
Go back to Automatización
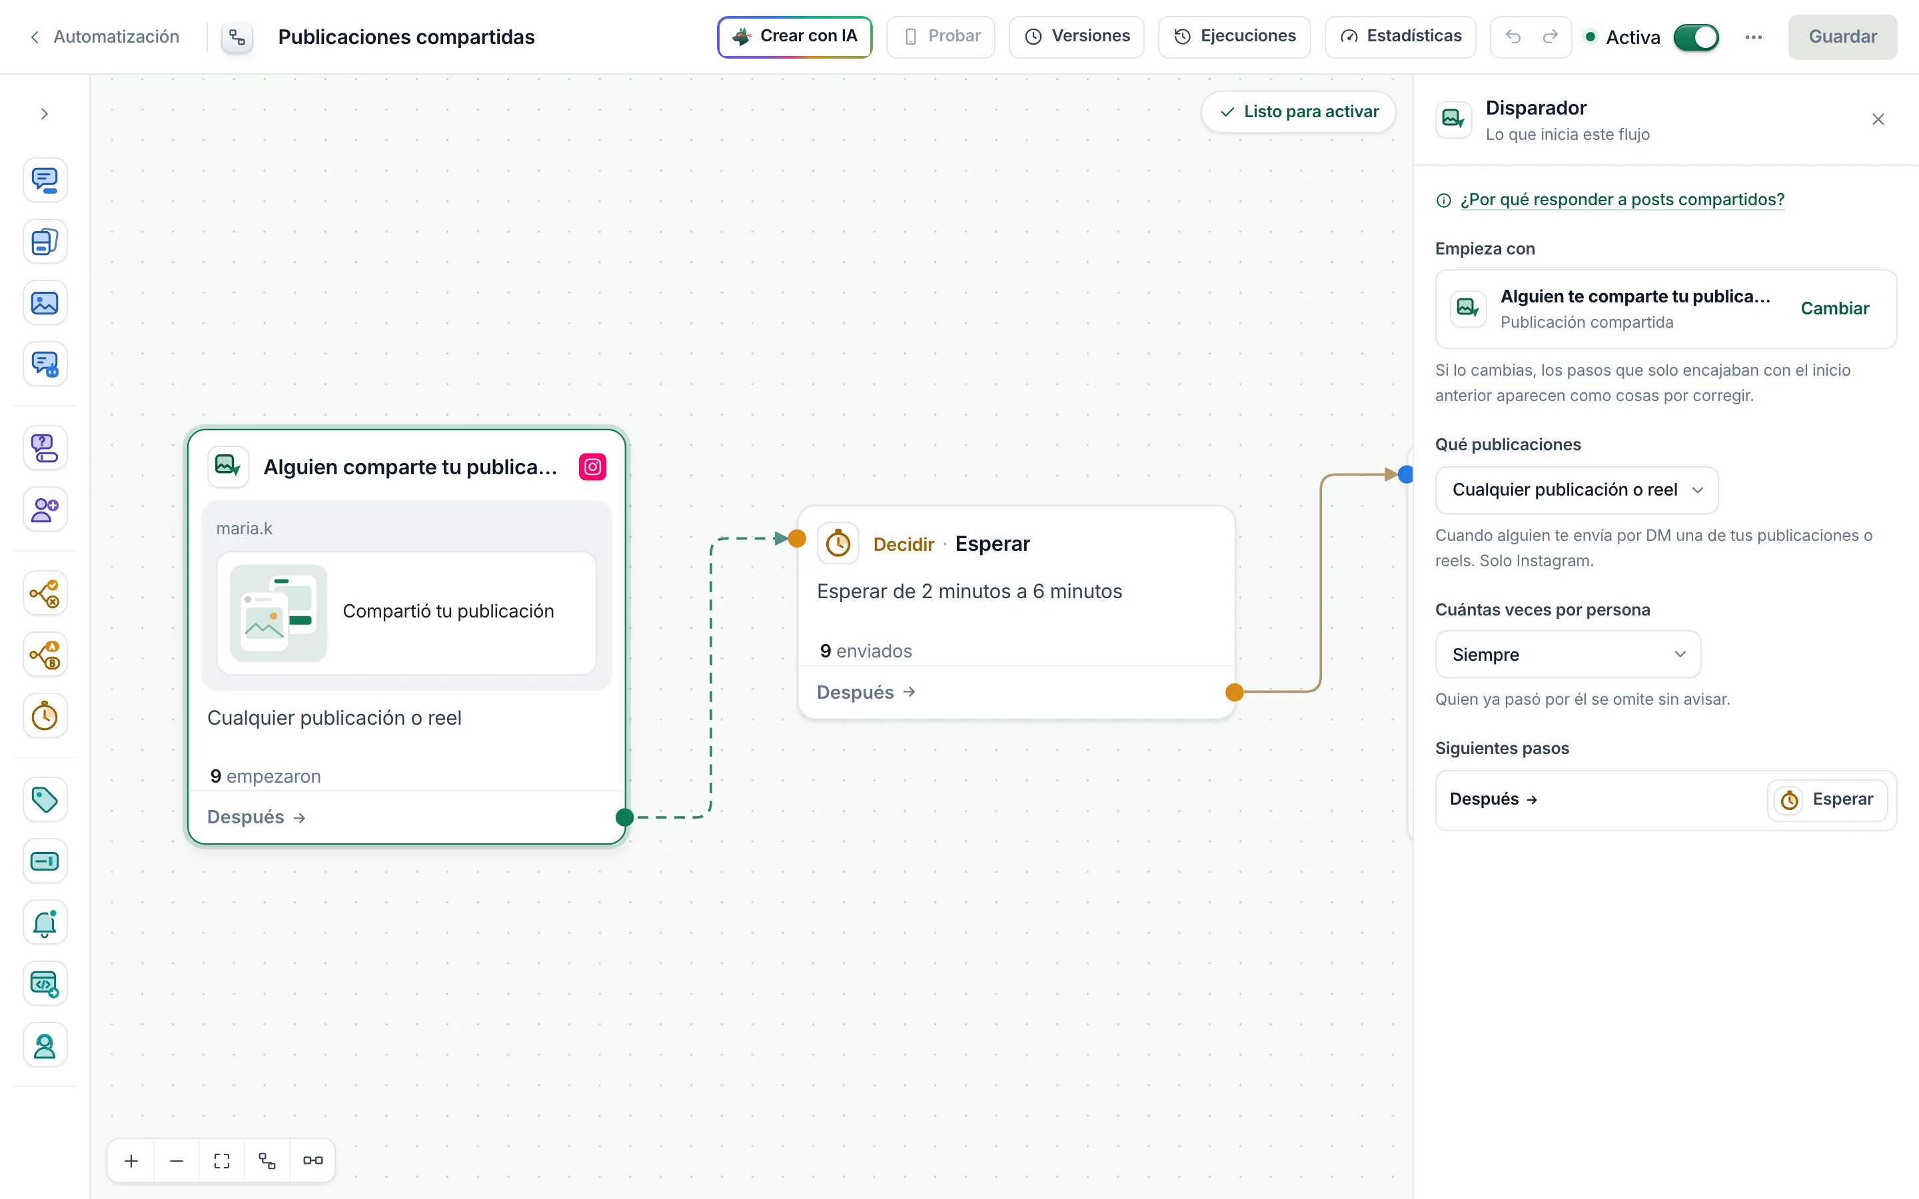(105, 37)
